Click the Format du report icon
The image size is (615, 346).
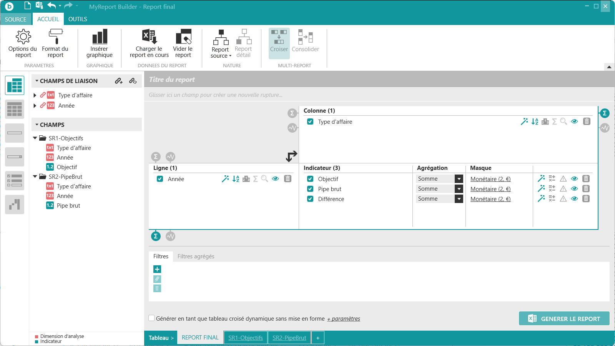pos(55,37)
